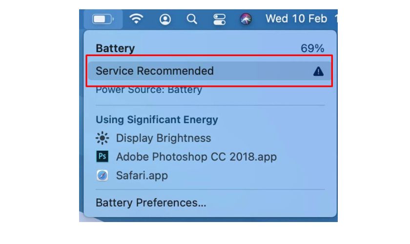Open the Wi-Fi status menu
This screenshot has width=410, height=244.
136,19
